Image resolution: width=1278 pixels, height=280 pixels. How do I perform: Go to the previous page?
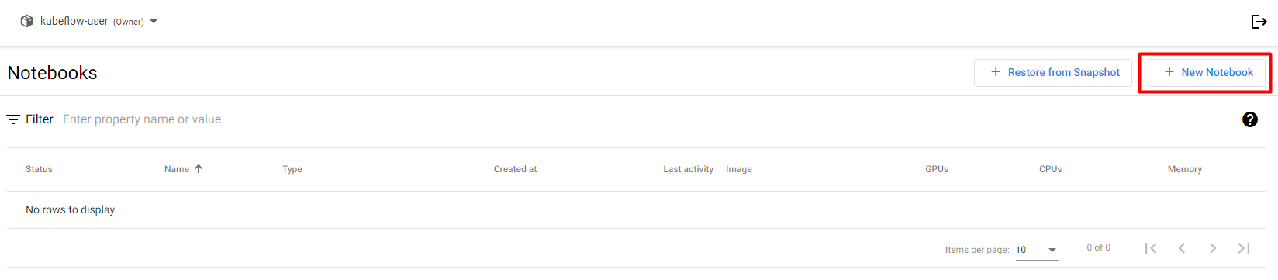pyautogui.click(x=1182, y=248)
